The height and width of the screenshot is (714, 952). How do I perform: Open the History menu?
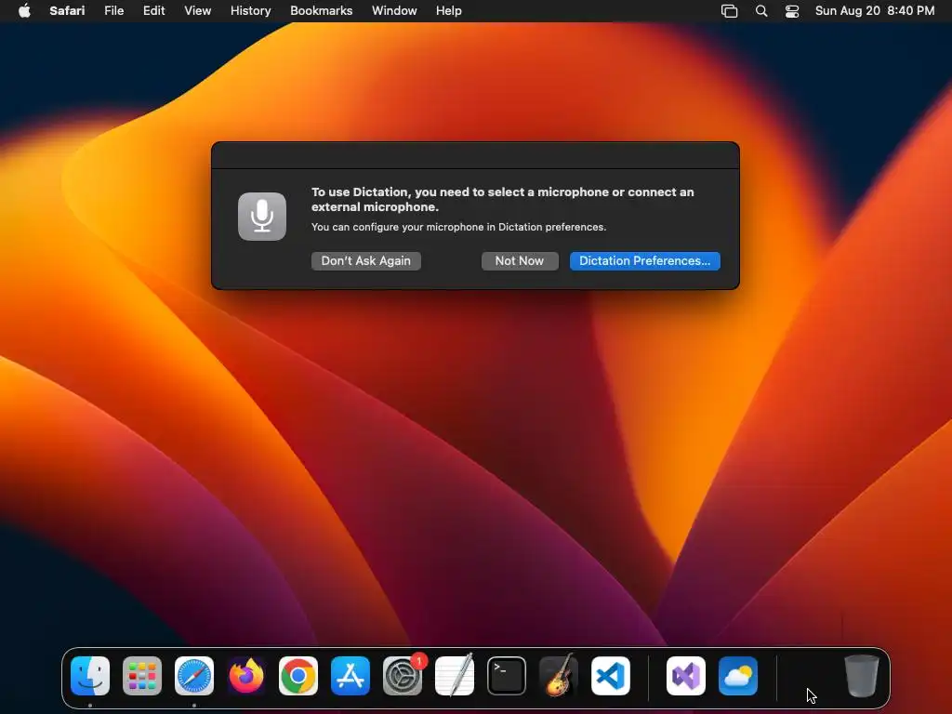pyautogui.click(x=251, y=11)
